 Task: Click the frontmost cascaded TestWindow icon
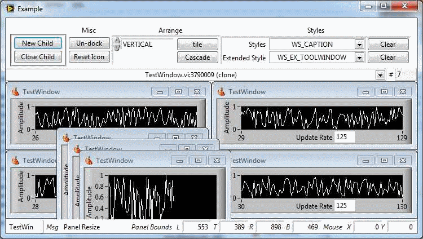[x=89, y=160]
